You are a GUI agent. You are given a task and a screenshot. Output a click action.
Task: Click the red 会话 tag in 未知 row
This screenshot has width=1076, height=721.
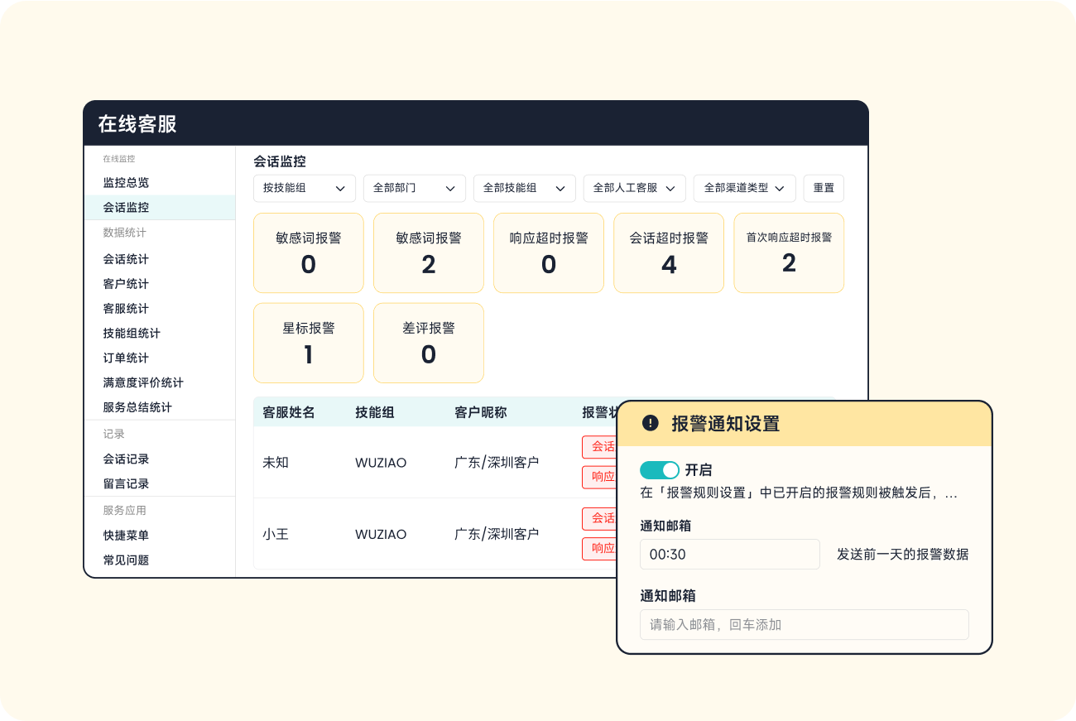pyautogui.click(x=600, y=447)
